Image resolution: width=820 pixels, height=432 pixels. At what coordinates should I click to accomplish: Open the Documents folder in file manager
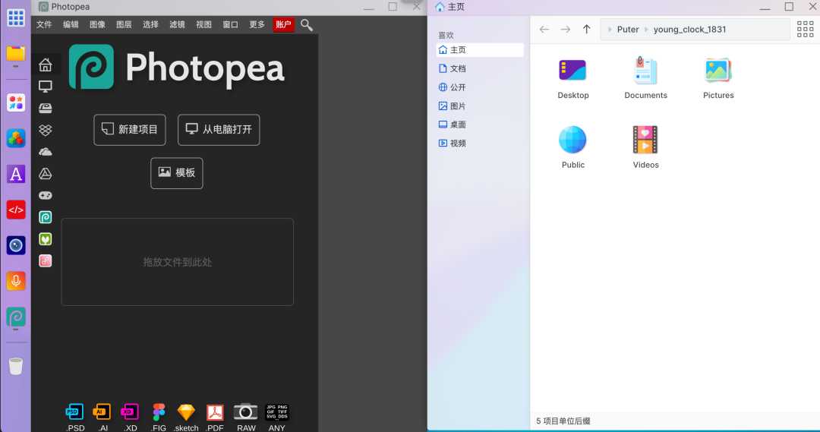pos(646,79)
